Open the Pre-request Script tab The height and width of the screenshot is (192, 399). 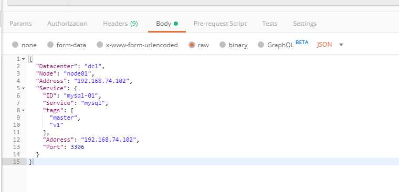pos(220,24)
